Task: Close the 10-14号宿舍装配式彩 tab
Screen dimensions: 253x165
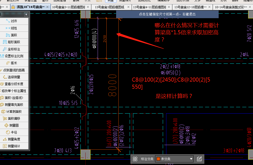Action: pyautogui.click(x=250, y=7)
